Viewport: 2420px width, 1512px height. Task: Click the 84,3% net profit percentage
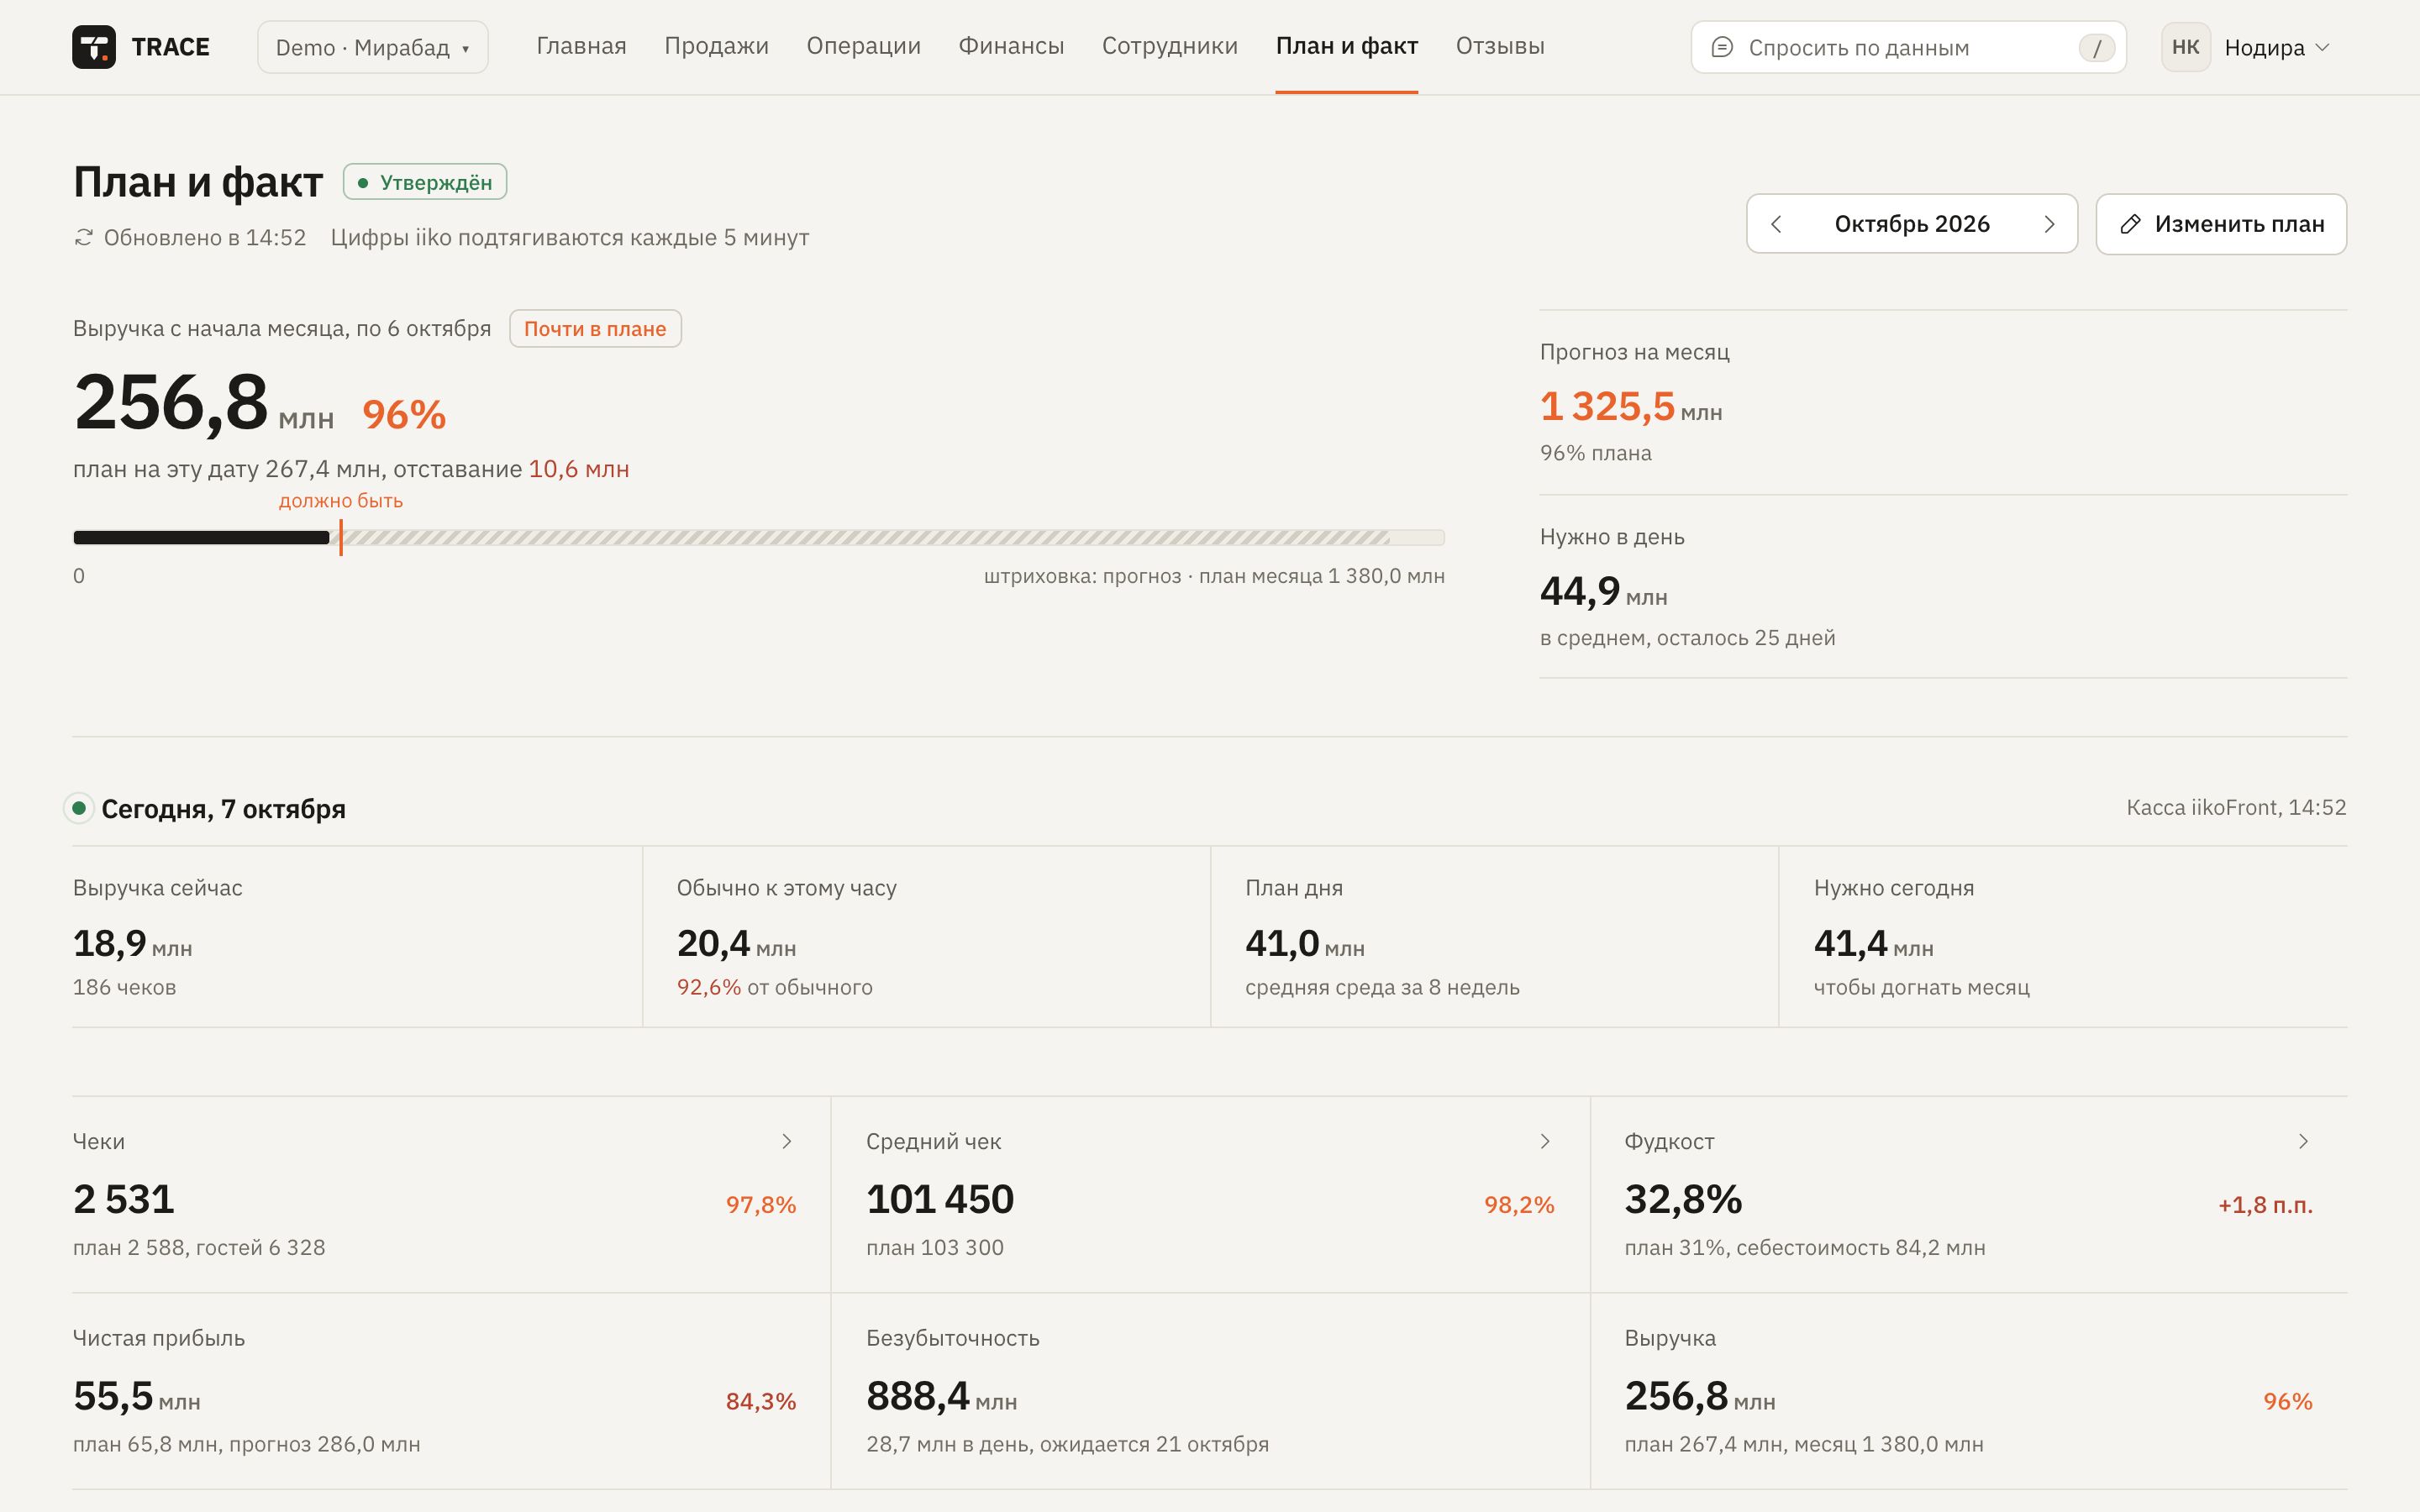tap(761, 1401)
